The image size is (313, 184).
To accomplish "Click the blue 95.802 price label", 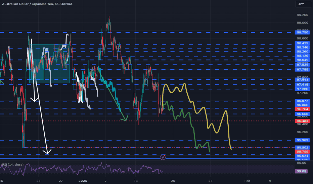I will coord(302,148).
